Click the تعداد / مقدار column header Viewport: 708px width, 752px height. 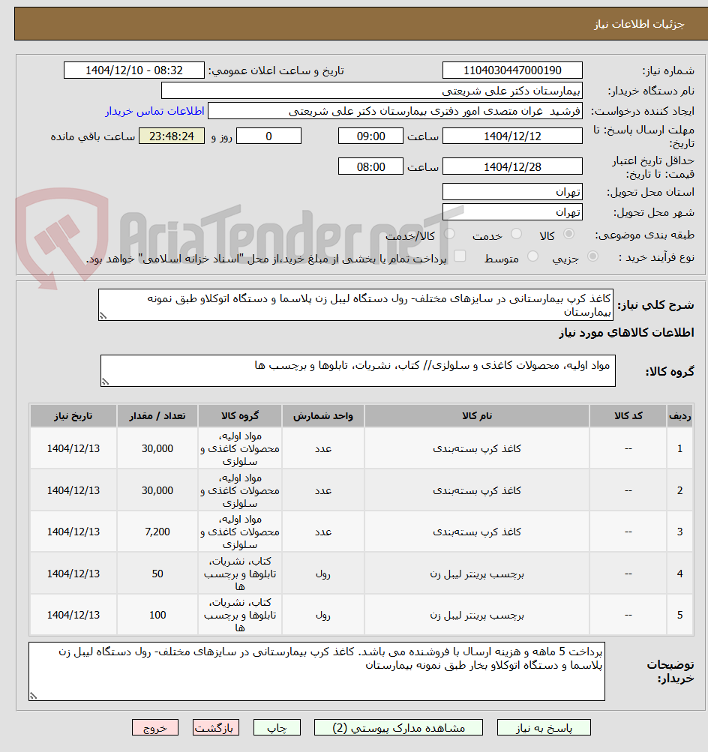(157, 416)
